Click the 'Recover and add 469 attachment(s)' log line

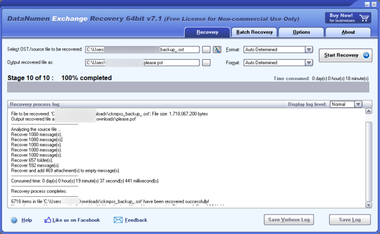tap(65, 171)
